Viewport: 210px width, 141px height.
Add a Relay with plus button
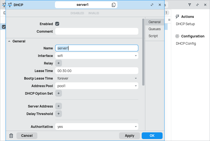(59, 63)
